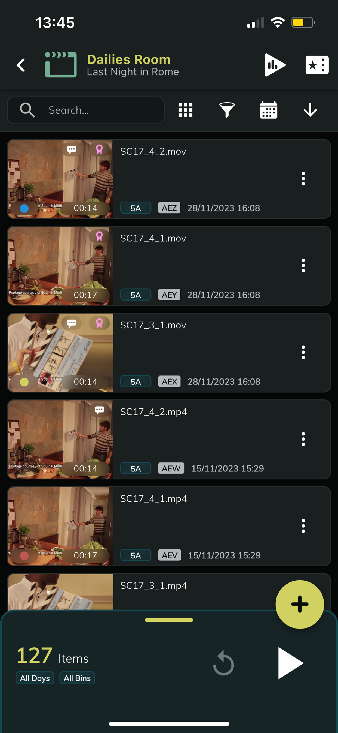Screen dimensions: 338x733
Task: Click the blue color label on SC17_4_2.mov
Action: (24, 208)
